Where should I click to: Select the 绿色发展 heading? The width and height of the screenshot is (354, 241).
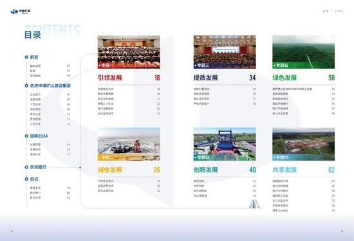[x=284, y=78]
